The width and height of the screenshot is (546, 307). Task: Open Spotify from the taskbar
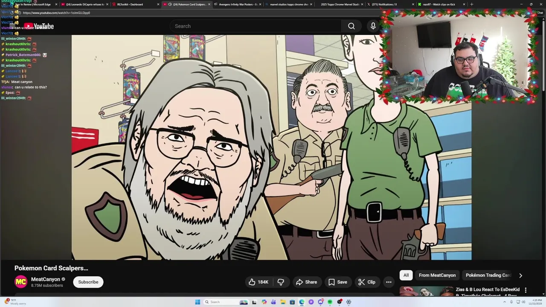coord(330,302)
